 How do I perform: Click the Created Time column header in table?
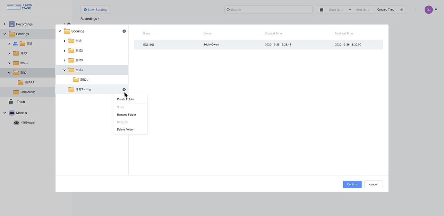pyautogui.click(x=273, y=34)
